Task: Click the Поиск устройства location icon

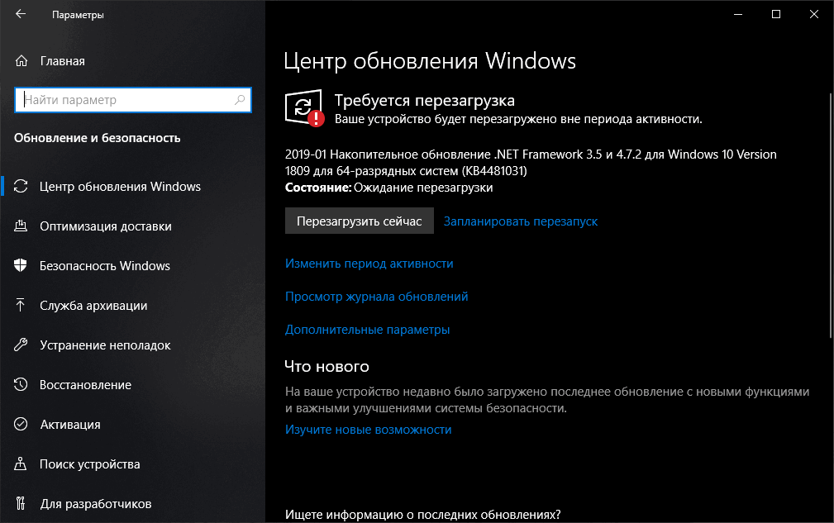Action: (22, 464)
